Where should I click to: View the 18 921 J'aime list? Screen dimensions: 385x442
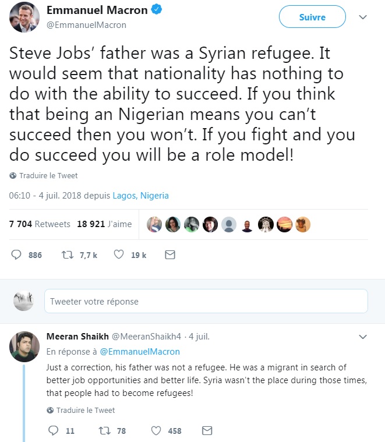104,224
